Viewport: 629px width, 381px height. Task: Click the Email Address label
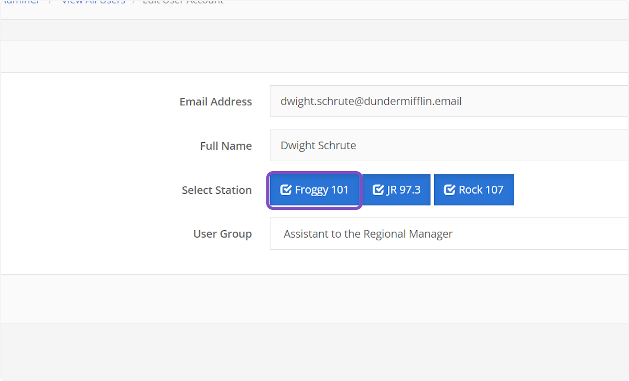[x=215, y=102]
